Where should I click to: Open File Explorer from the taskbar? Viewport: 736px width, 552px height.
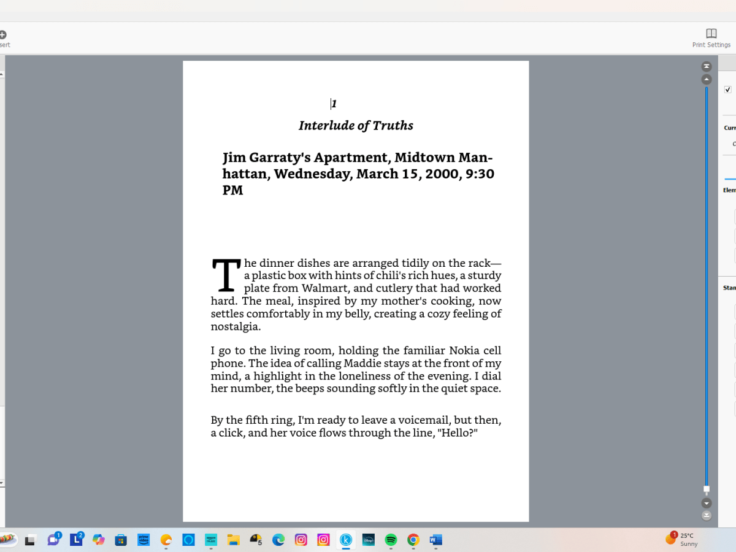[x=233, y=540]
